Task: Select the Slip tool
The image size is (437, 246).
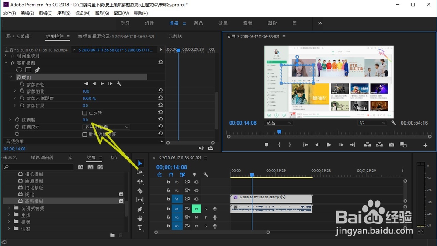Action: pyautogui.click(x=140, y=200)
